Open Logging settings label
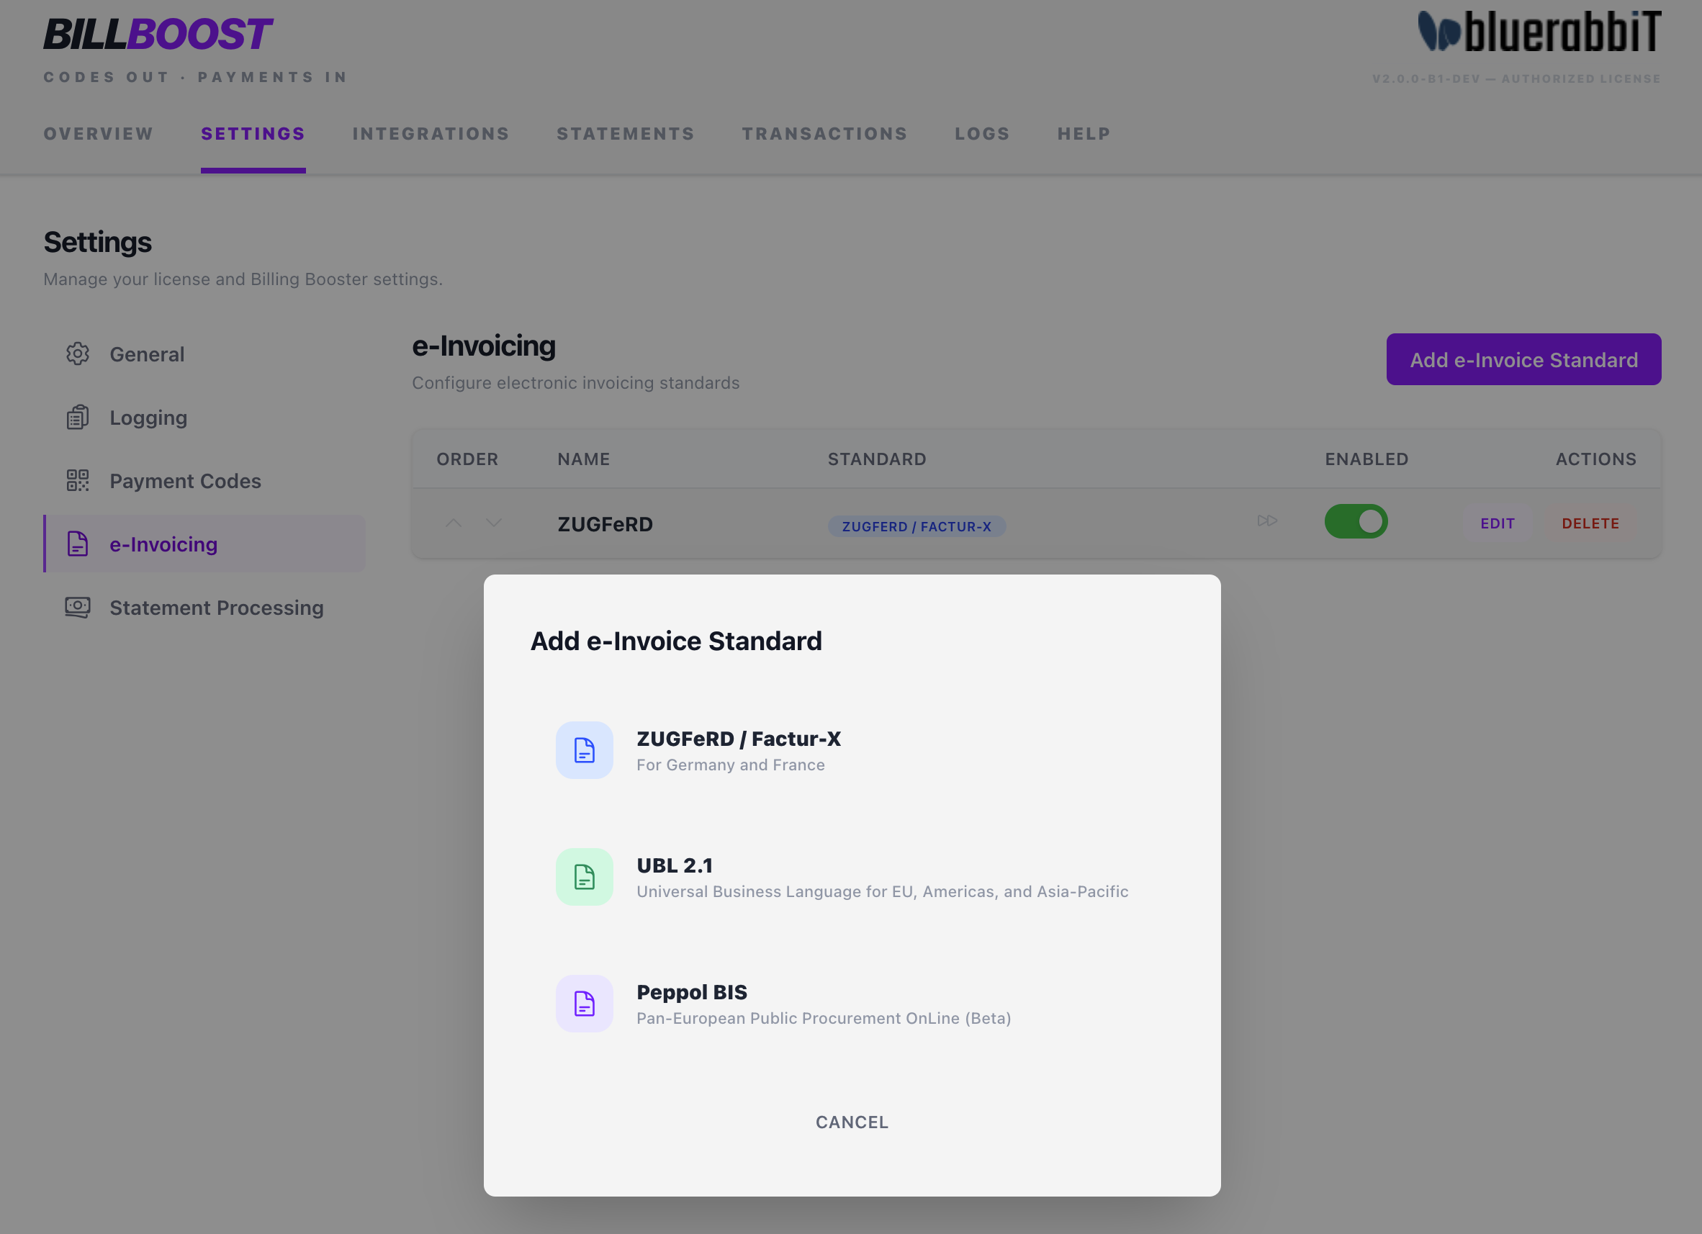1702x1234 pixels. [148, 418]
